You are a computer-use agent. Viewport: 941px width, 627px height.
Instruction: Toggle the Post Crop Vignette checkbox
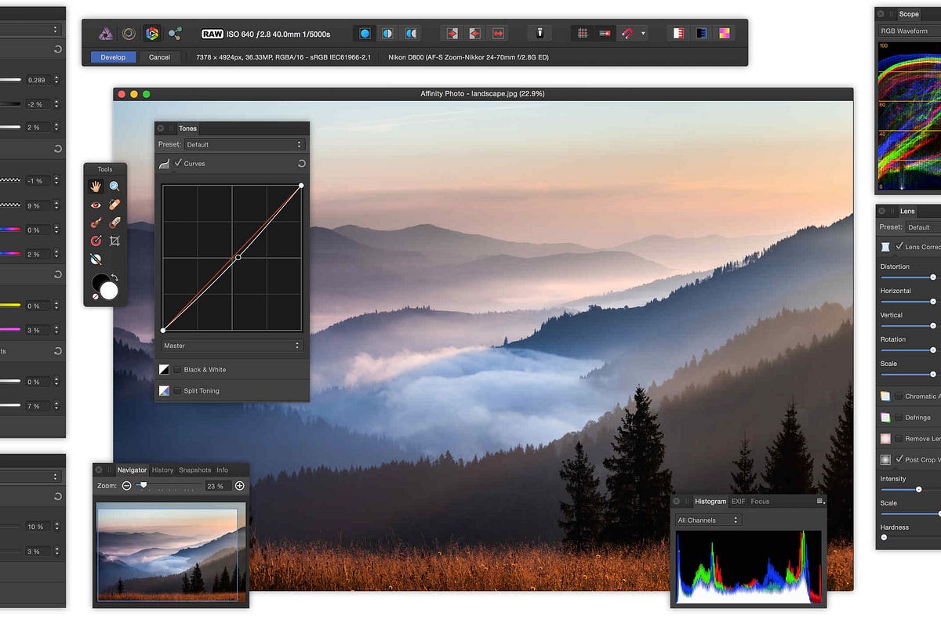coord(899,459)
